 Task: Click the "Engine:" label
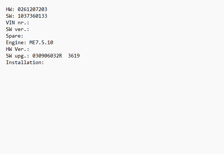tap(16, 42)
